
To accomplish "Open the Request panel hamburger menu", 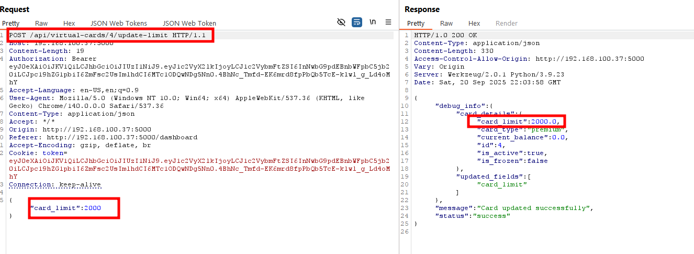I will point(388,22).
